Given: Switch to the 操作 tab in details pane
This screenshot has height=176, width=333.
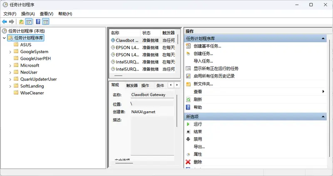Looking at the screenshot, I should pyautogui.click(x=145, y=86).
